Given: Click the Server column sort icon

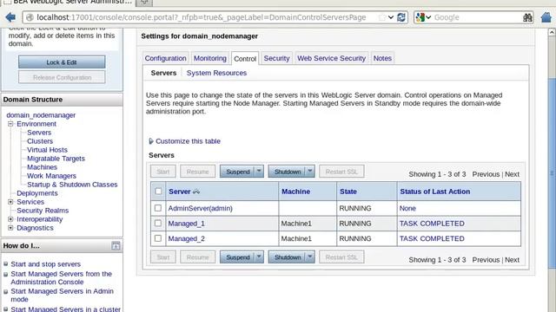Looking at the screenshot, I should pos(196,192).
